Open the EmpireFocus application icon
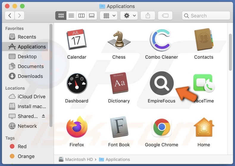The height and width of the screenshot is (166, 235). tap(162, 83)
